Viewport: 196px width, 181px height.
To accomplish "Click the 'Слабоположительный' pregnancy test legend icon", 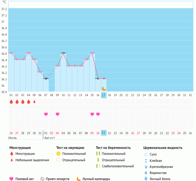I will tap(98, 166).
